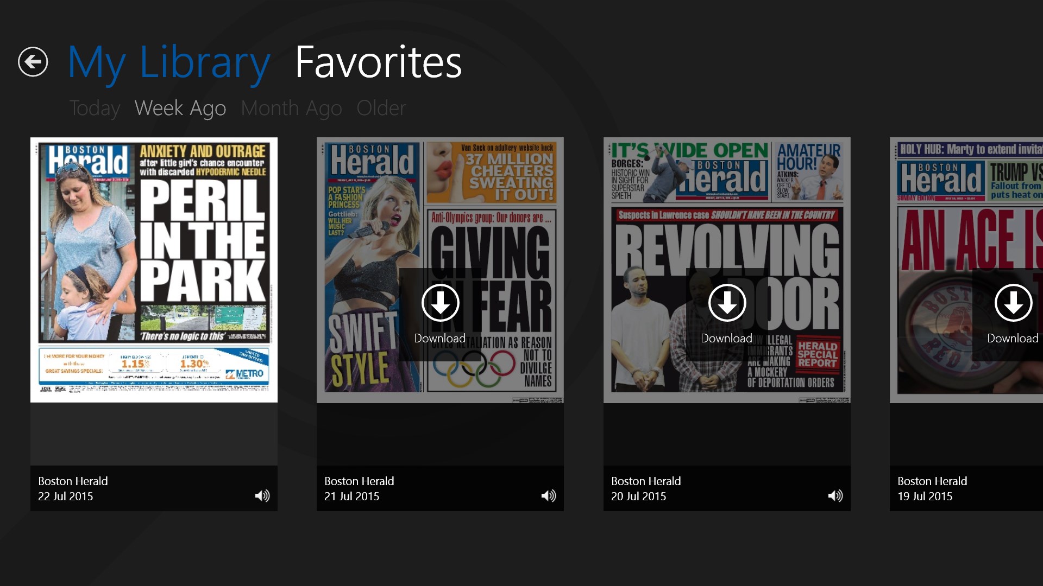
Task: Download the 21 Jul 2015 issue
Action: click(x=440, y=303)
